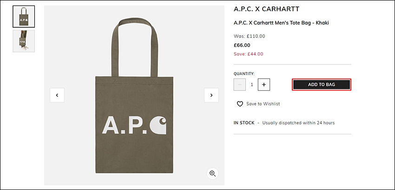Increase quantity with the plus button

point(264,85)
